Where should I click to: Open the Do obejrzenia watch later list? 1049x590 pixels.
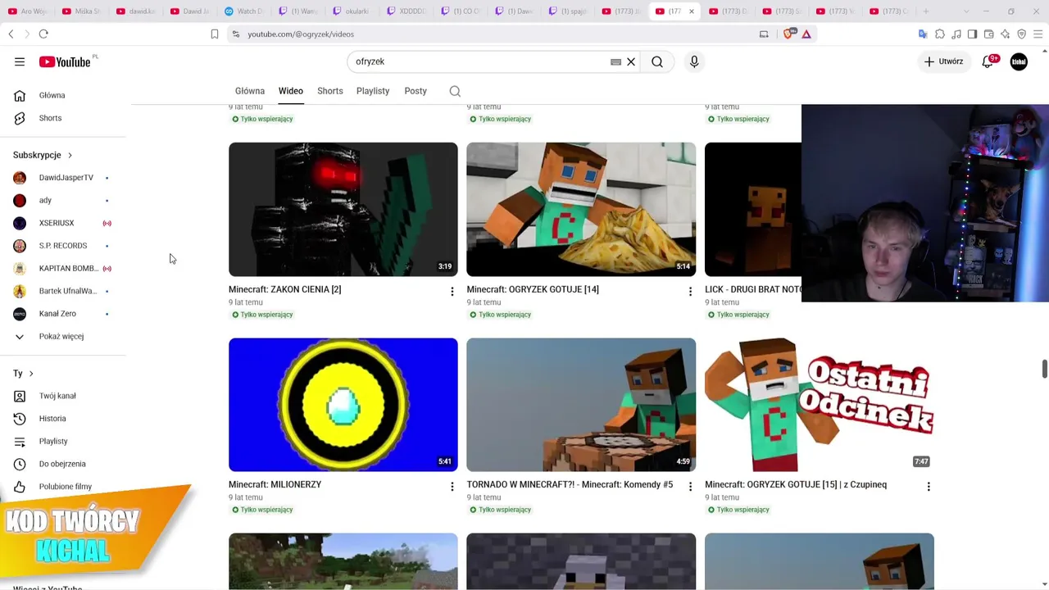[63, 464]
